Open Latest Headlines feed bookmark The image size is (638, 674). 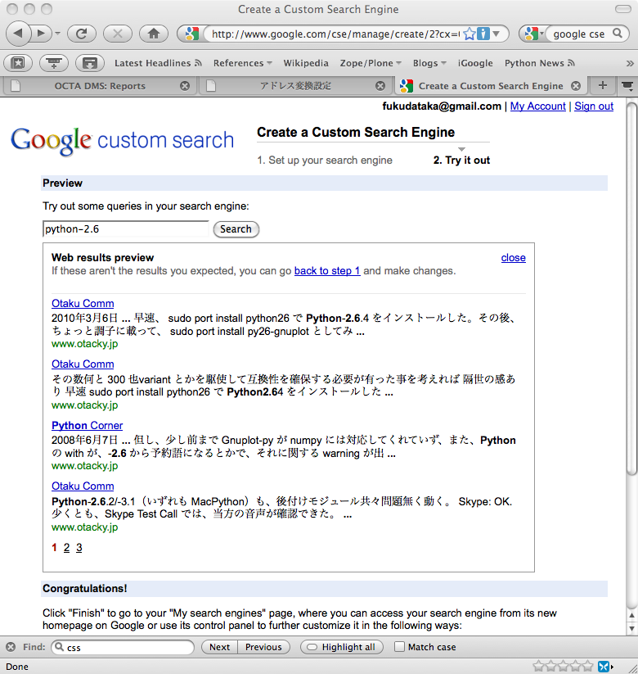tap(158, 63)
